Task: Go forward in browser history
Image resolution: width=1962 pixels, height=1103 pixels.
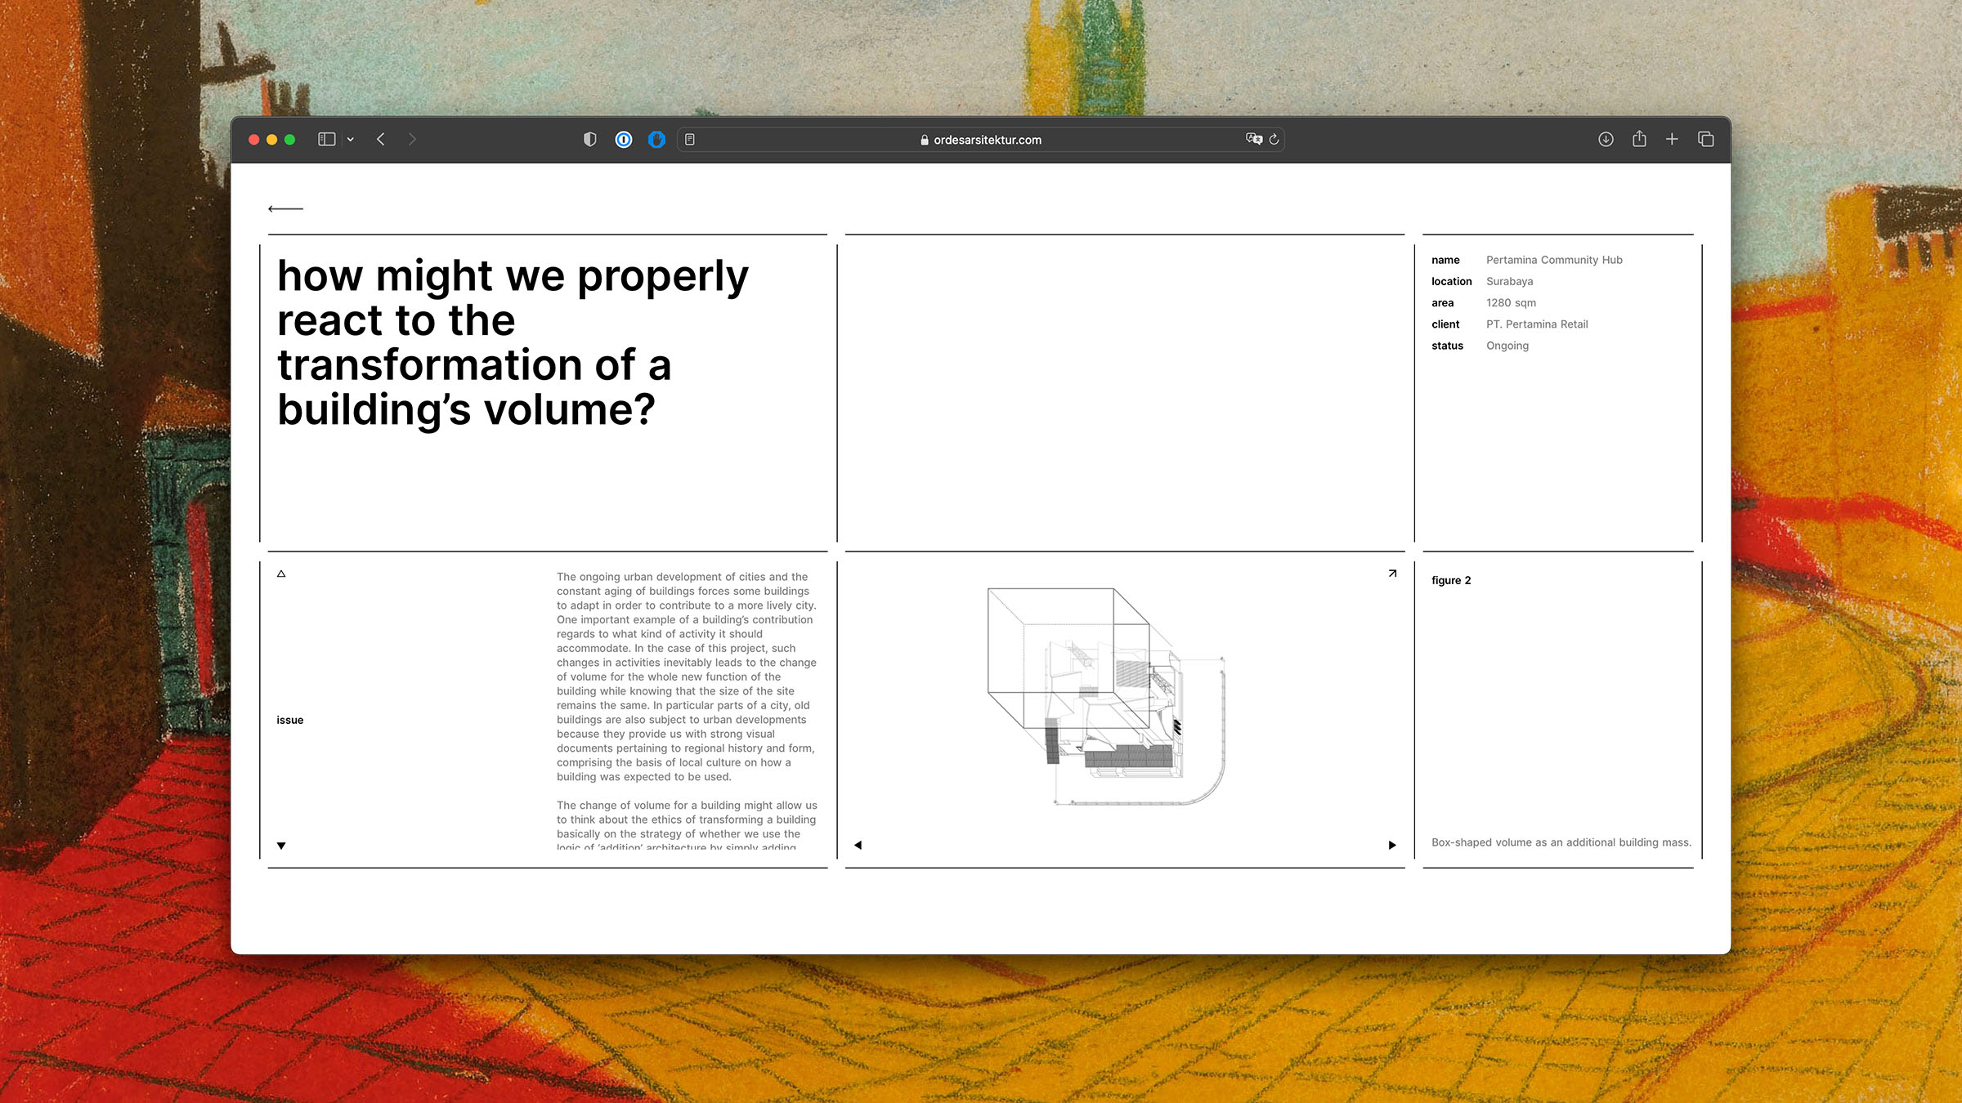Action: pos(412,140)
